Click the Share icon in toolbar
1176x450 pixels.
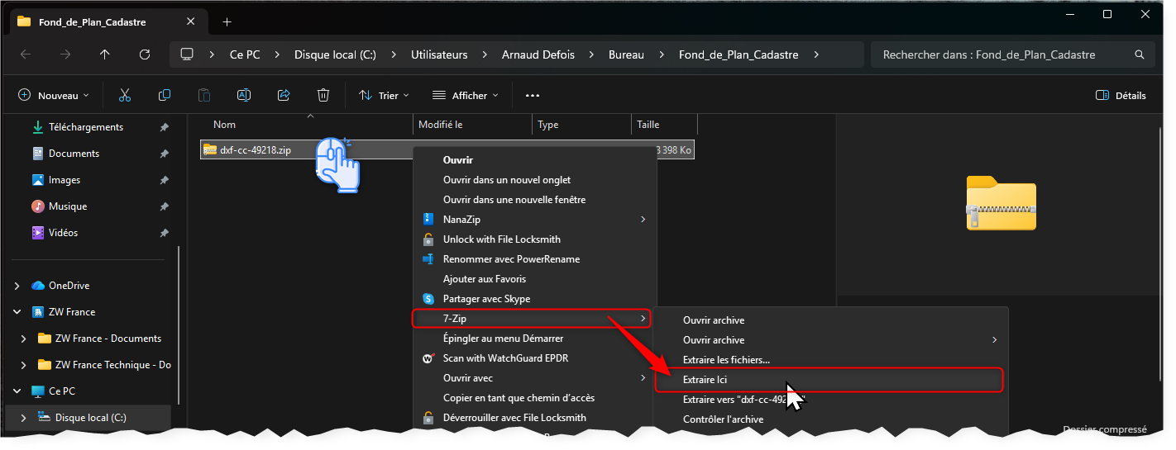point(284,96)
